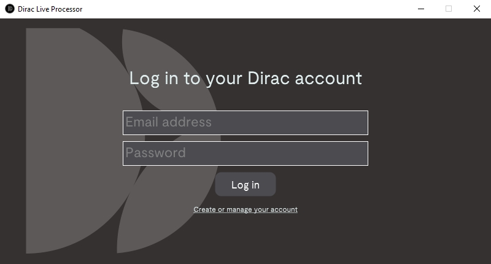Click the greyed-out maximize window icon
The image size is (491, 264).
coord(449,9)
